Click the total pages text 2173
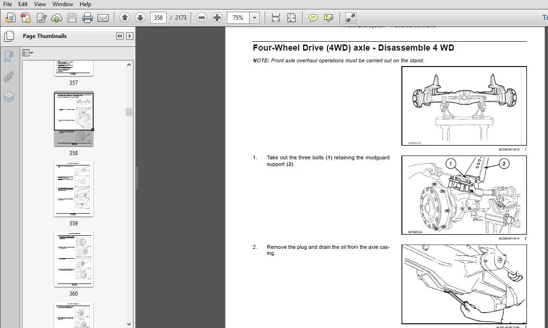548x328 pixels. point(181,17)
